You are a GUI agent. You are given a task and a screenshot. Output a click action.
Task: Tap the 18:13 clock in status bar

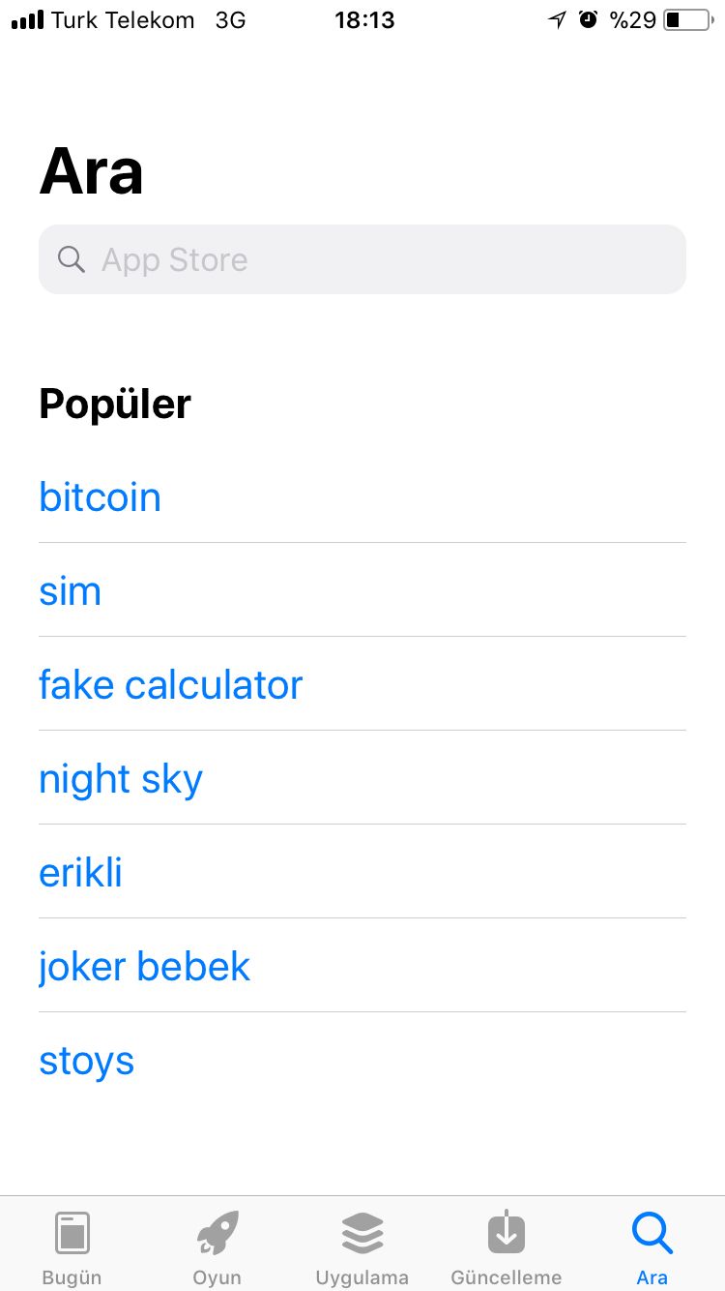pos(364,19)
